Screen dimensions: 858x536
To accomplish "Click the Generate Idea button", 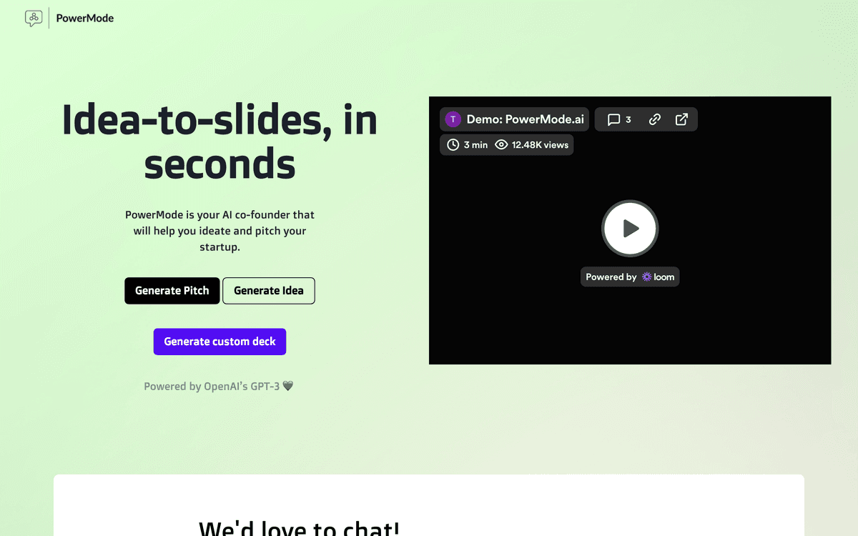I will click(x=269, y=291).
